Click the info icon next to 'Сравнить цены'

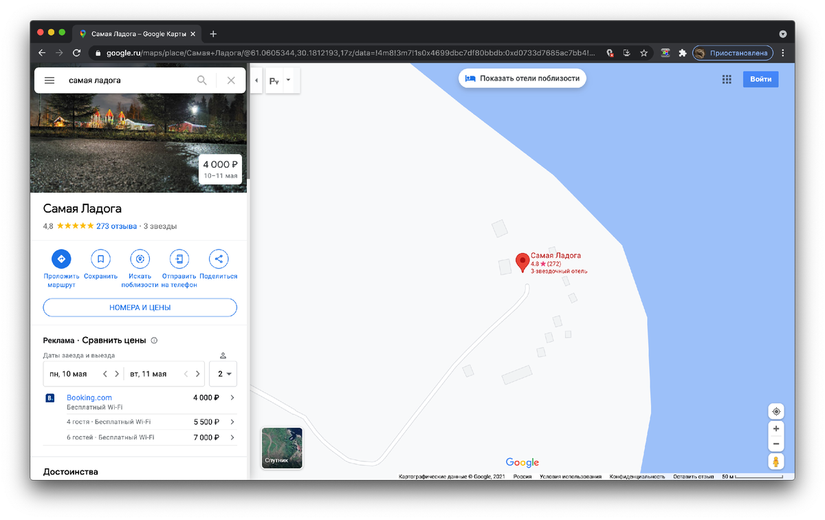tap(154, 340)
